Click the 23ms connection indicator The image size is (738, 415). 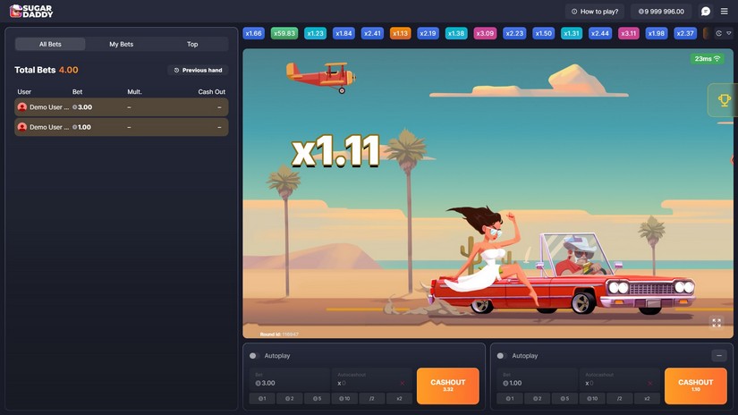(x=707, y=59)
